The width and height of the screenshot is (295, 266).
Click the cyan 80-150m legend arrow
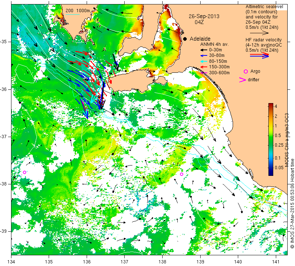[x=204, y=61]
